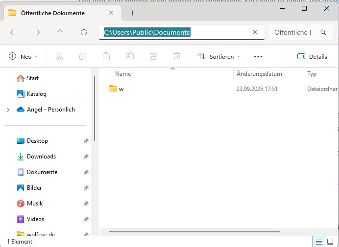
Task: Switch to details list view layout
Action: 318,242
